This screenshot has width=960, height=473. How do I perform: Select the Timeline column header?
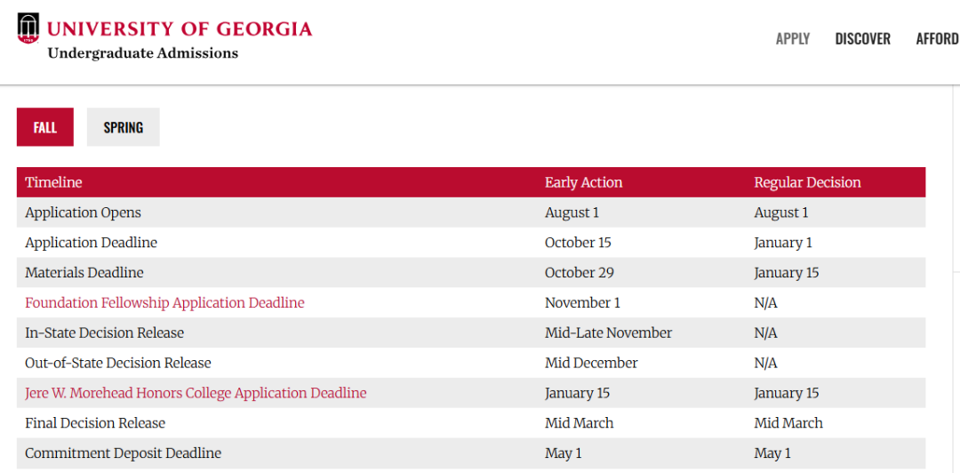[53, 182]
